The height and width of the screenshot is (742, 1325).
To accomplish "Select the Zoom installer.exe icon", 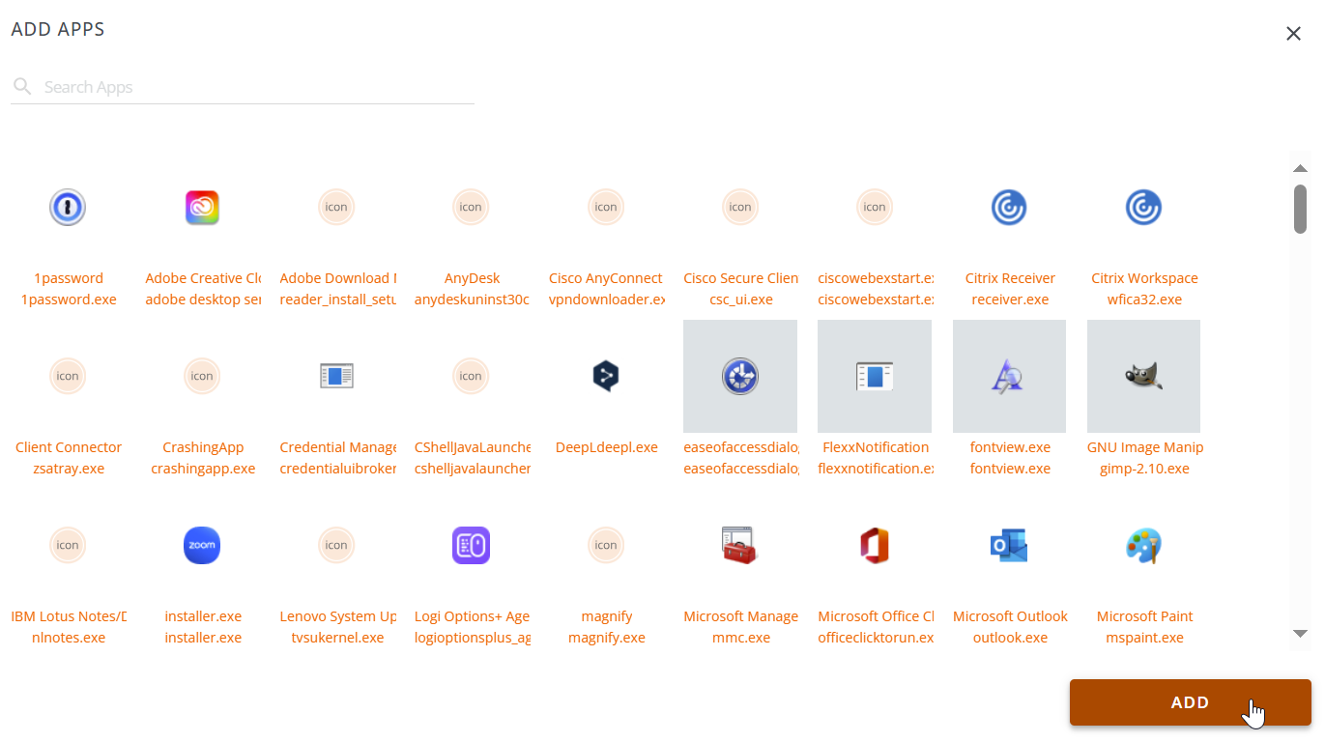I will pyautogui.click(x=202, y=545).
